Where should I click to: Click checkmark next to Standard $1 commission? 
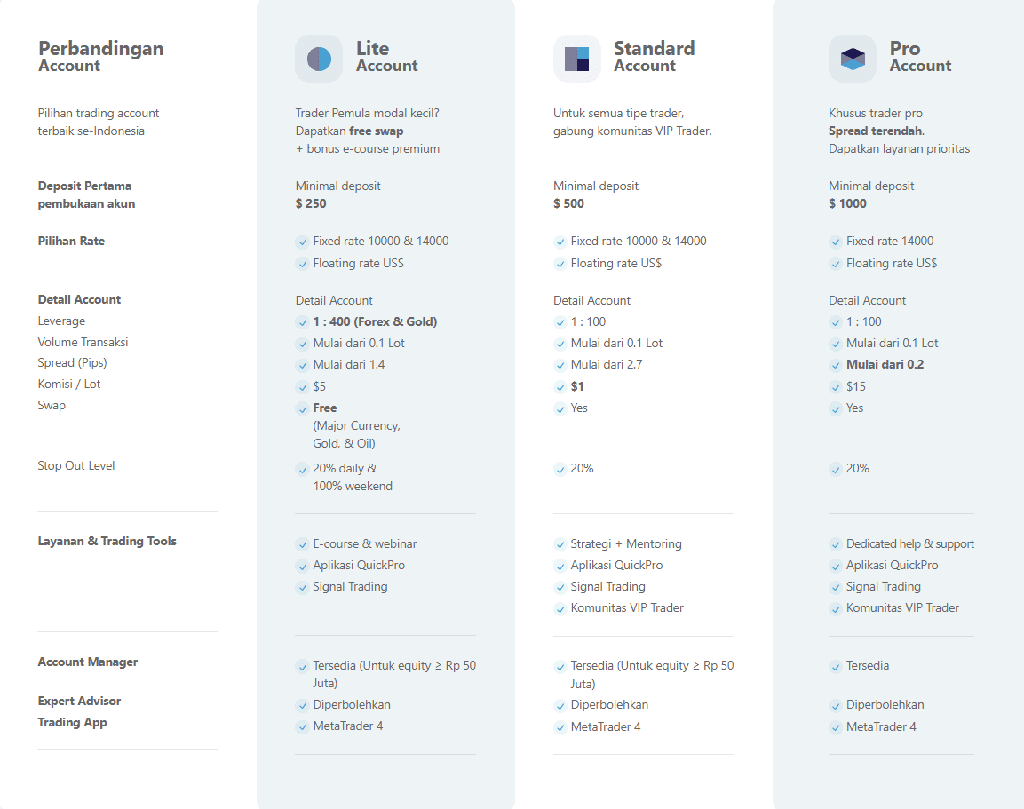click(x=560, y=387)
